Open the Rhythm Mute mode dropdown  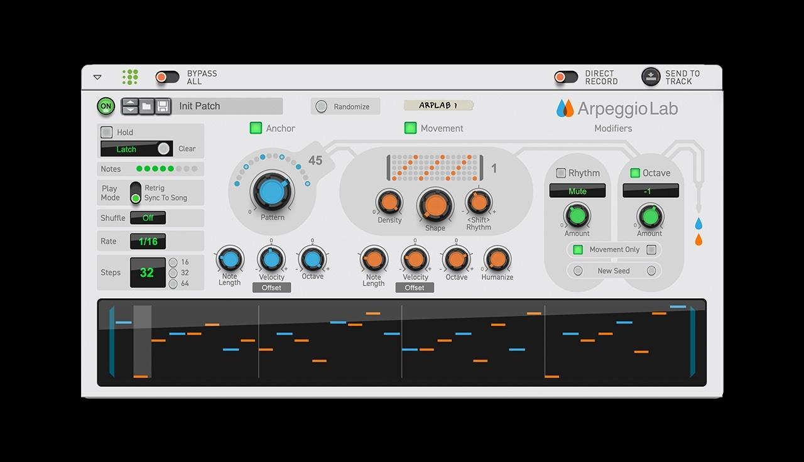[577, 191]
